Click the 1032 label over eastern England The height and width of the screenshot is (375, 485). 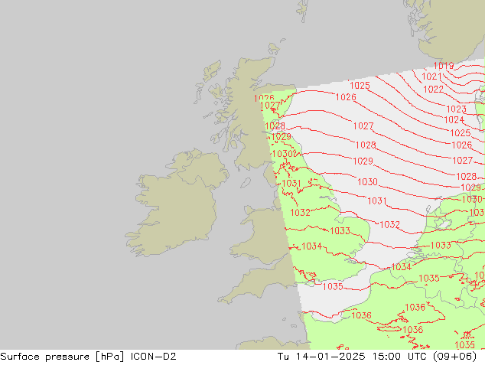click(x=300, y=212)
